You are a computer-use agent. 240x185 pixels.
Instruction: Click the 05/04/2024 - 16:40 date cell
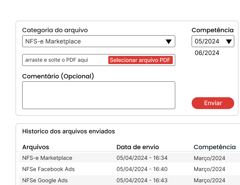pyautogui.click(x=142, y=169)
